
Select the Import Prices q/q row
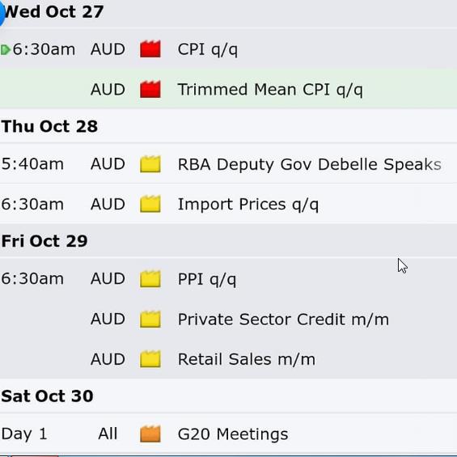coord(228,204)
